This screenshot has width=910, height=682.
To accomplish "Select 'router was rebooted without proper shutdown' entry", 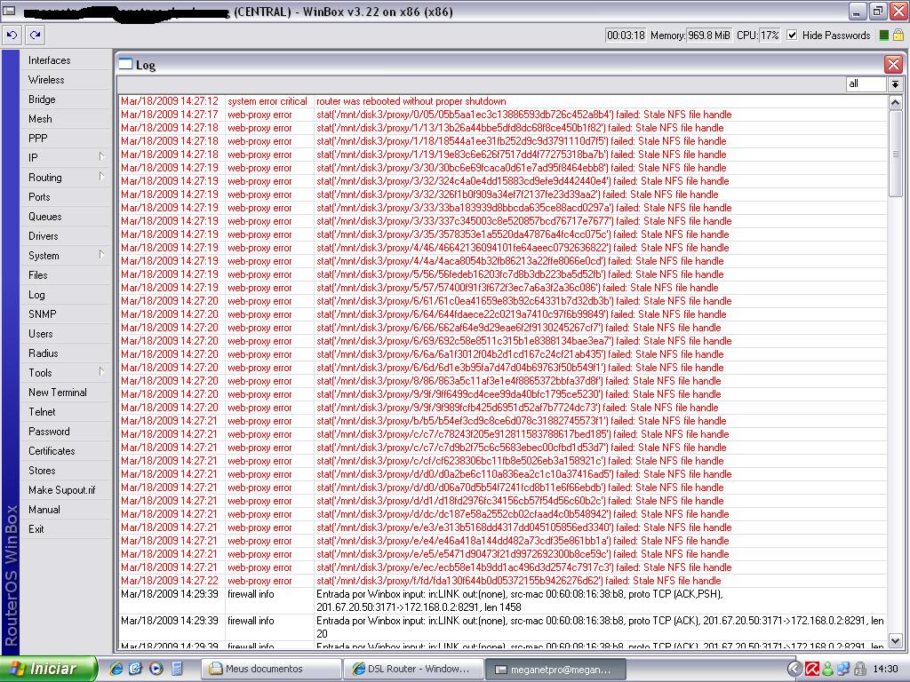I will 411,101.
